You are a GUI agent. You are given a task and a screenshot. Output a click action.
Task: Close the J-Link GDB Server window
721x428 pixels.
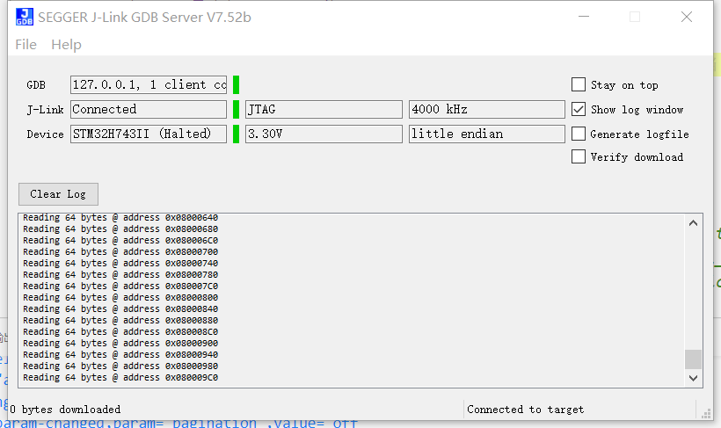point(687,17)
